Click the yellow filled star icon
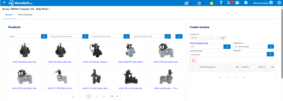283x101 pixels. point(211,3)
